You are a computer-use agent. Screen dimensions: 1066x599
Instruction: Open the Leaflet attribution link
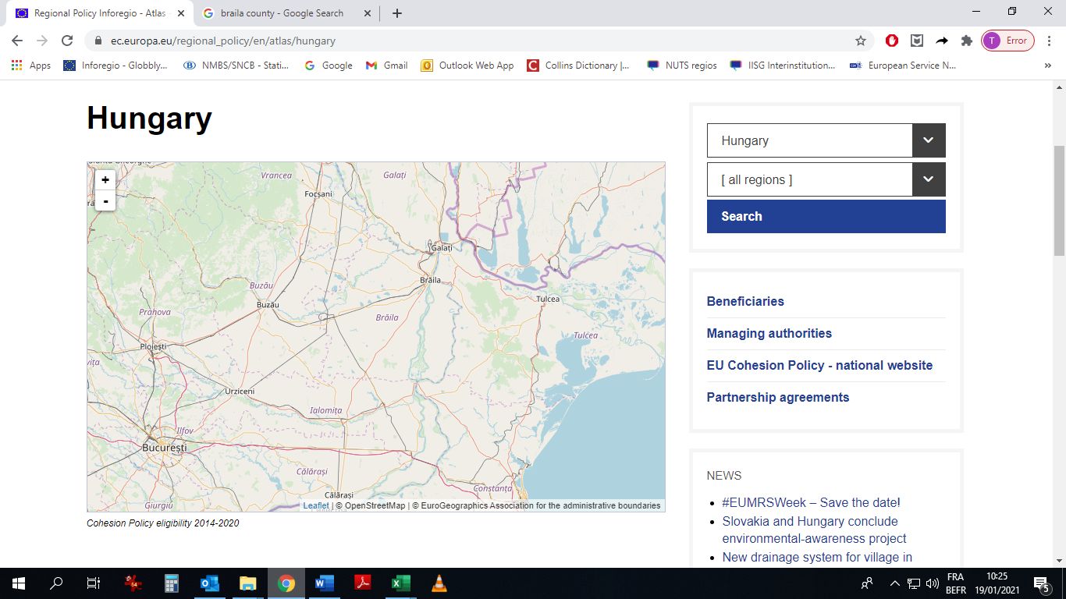click(x=316, y=505)
